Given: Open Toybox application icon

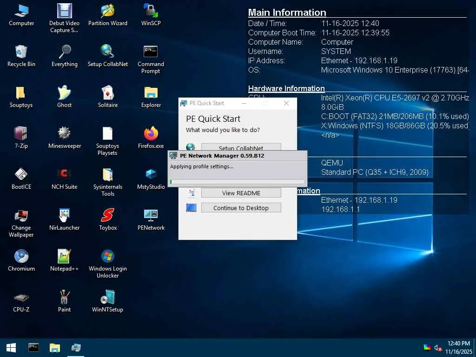Looking at the screenshot, I should (x=108, y=219).
